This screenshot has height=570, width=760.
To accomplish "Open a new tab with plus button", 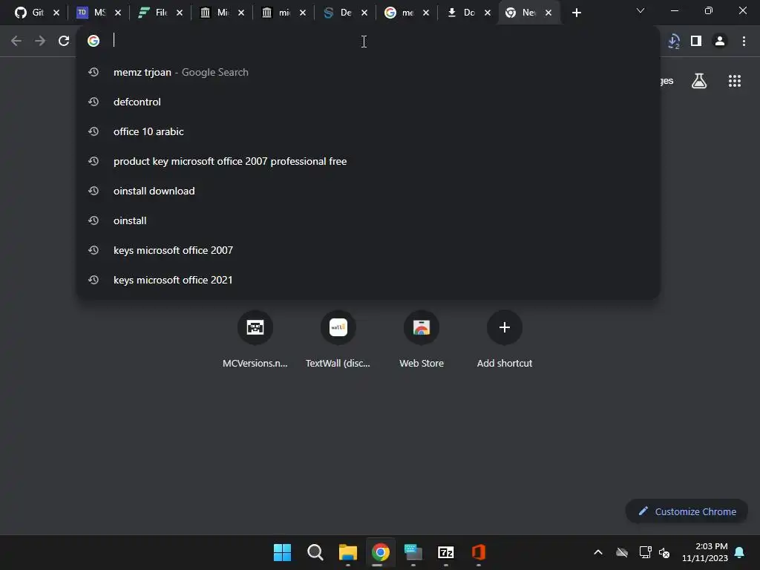I will 576,13.
